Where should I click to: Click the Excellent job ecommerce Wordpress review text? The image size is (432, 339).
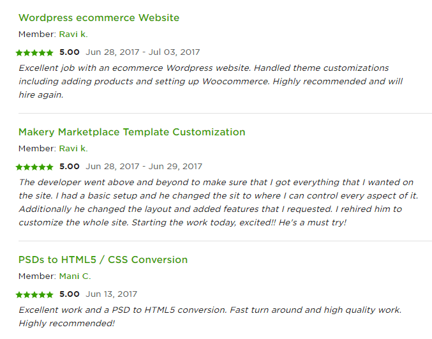pos(211,81)
